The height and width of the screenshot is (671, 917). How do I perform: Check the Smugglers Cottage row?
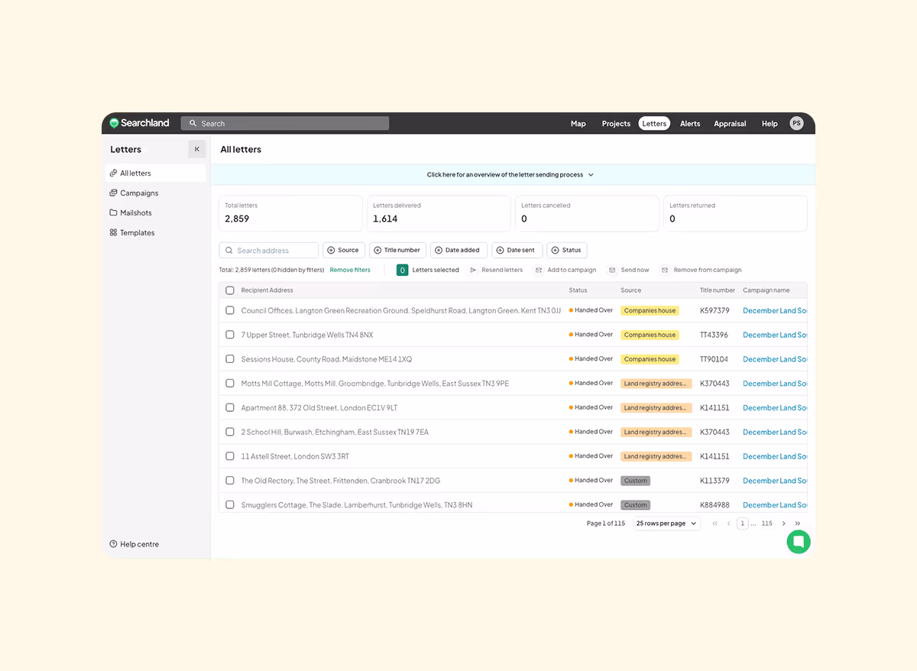[x=230, y=504]
